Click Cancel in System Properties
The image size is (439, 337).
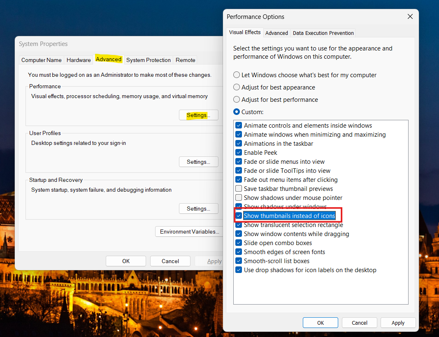[x=170, y=261]
